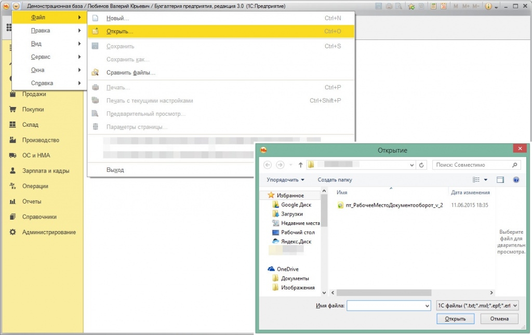Select Избранное in navigation tree
This screenshot has width=532, height=335.
(x=290, y=195)
